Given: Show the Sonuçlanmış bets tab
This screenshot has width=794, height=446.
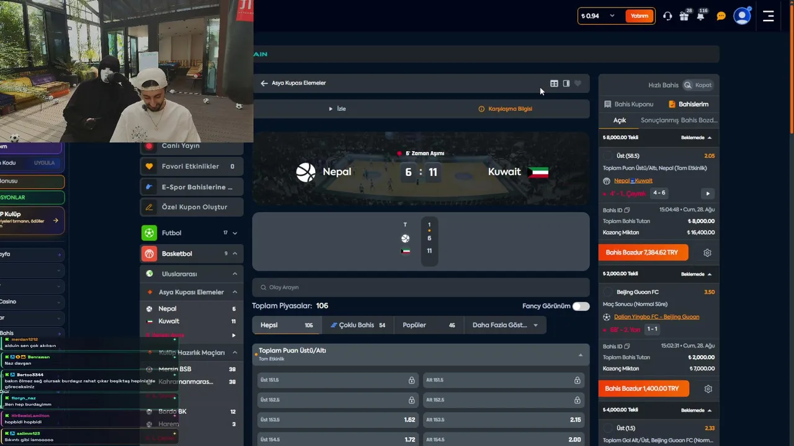Looking at the screenshot, I should tap(659, 120).
